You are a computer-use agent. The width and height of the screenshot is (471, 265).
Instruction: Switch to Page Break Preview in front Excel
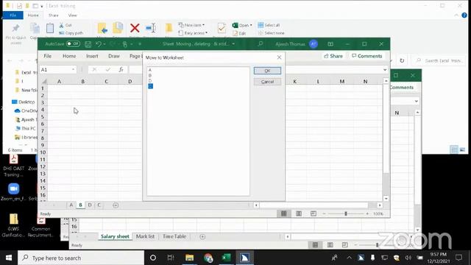314,213
